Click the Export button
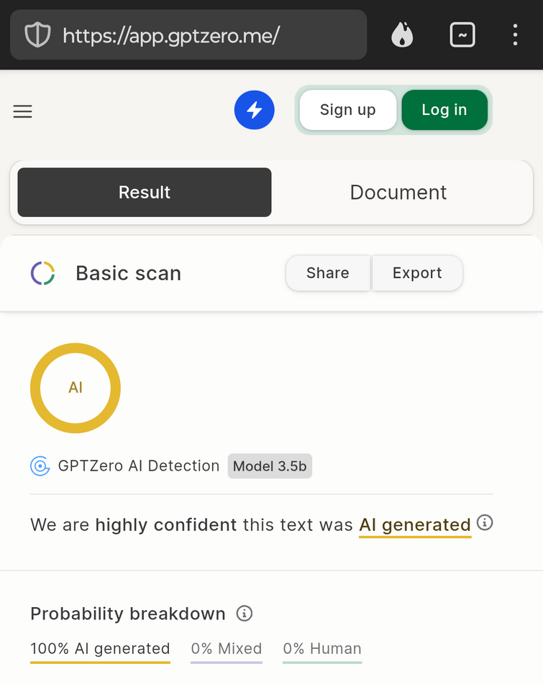The width and height of the screenshot is (543, 684). pyautogui.click(x=417, y=273)
